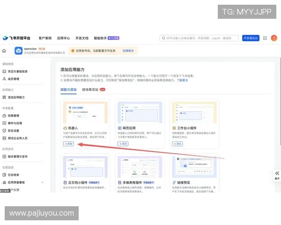
Task: Open 凭证与基础信息 in the sidebar
Action: tap(15, 71)
